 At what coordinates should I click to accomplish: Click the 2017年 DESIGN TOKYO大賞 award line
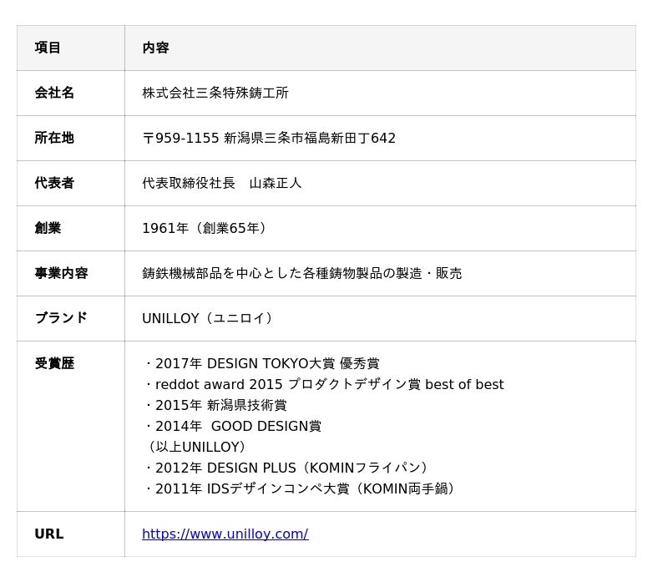(262, 363)
